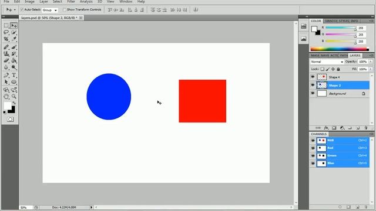The height and width of the screenshot is (211, 376).
Task: Uncheck the Auto-Select checkbox
Action: [22, 9]
